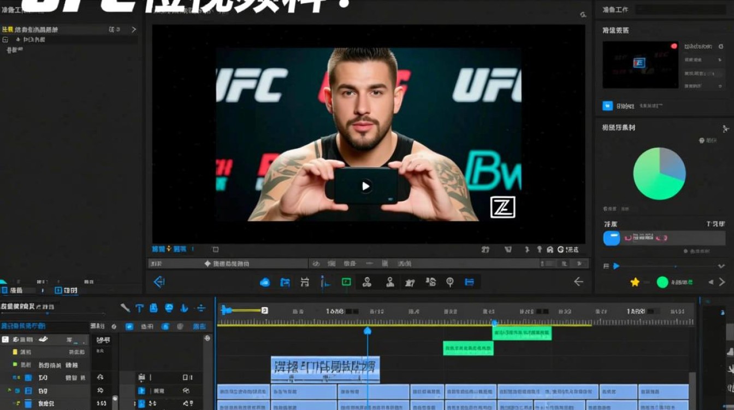Toggle the first blue checkbox under the tool icons

(129, 326)
